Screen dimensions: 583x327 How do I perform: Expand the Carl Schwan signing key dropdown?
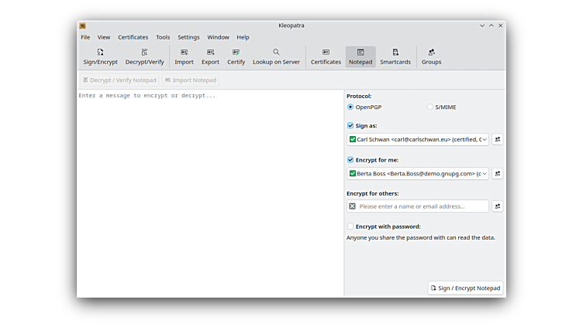[x=485, y=140]
